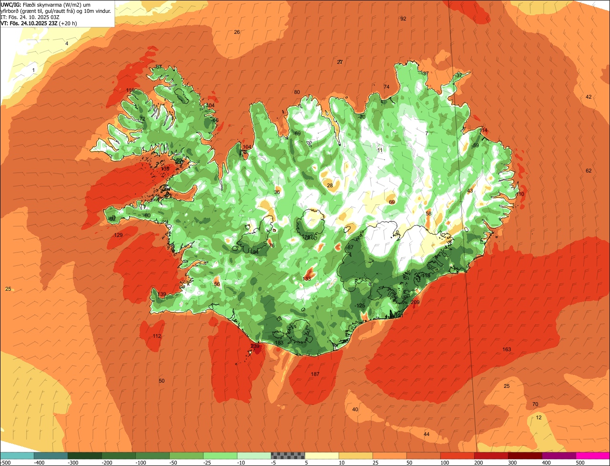Click the map value 116 off the Westfjords
Screen dimensions: 610x466
tap(130, 90)
